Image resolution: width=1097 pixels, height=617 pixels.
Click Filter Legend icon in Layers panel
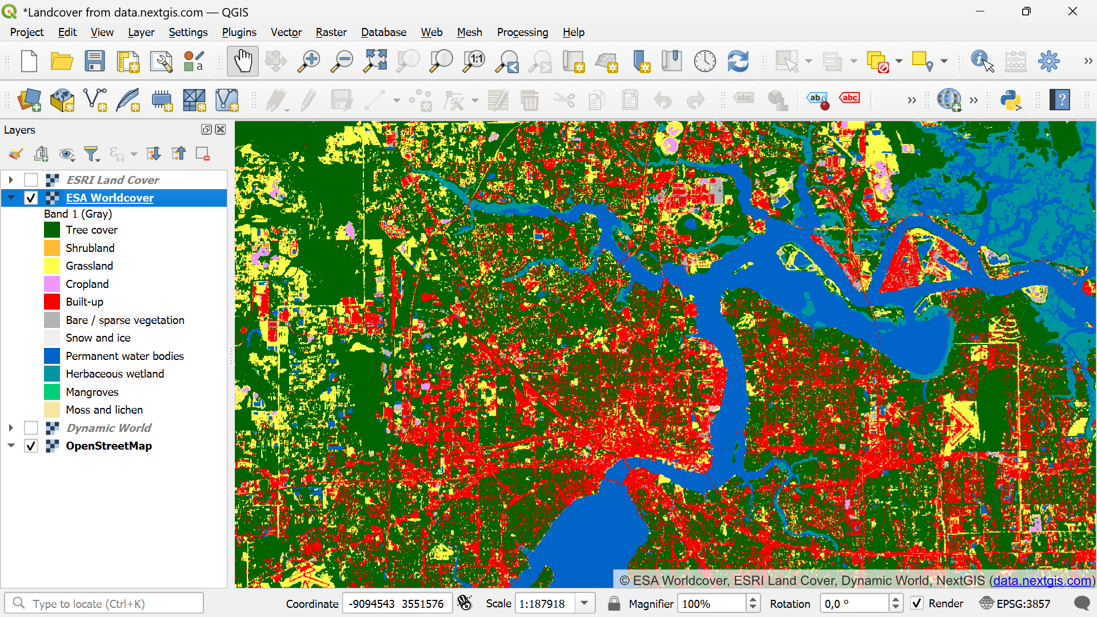pos(91,154)
